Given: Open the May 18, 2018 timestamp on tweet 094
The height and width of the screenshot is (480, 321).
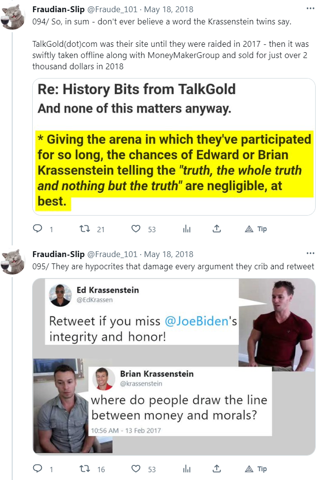Looking at the screenshot, I should 169,10.
